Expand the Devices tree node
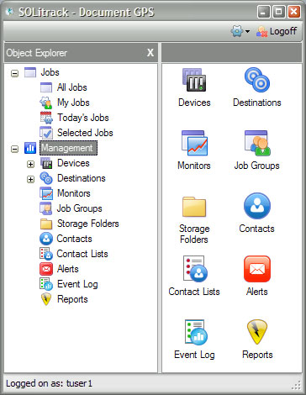 point(30,164)
